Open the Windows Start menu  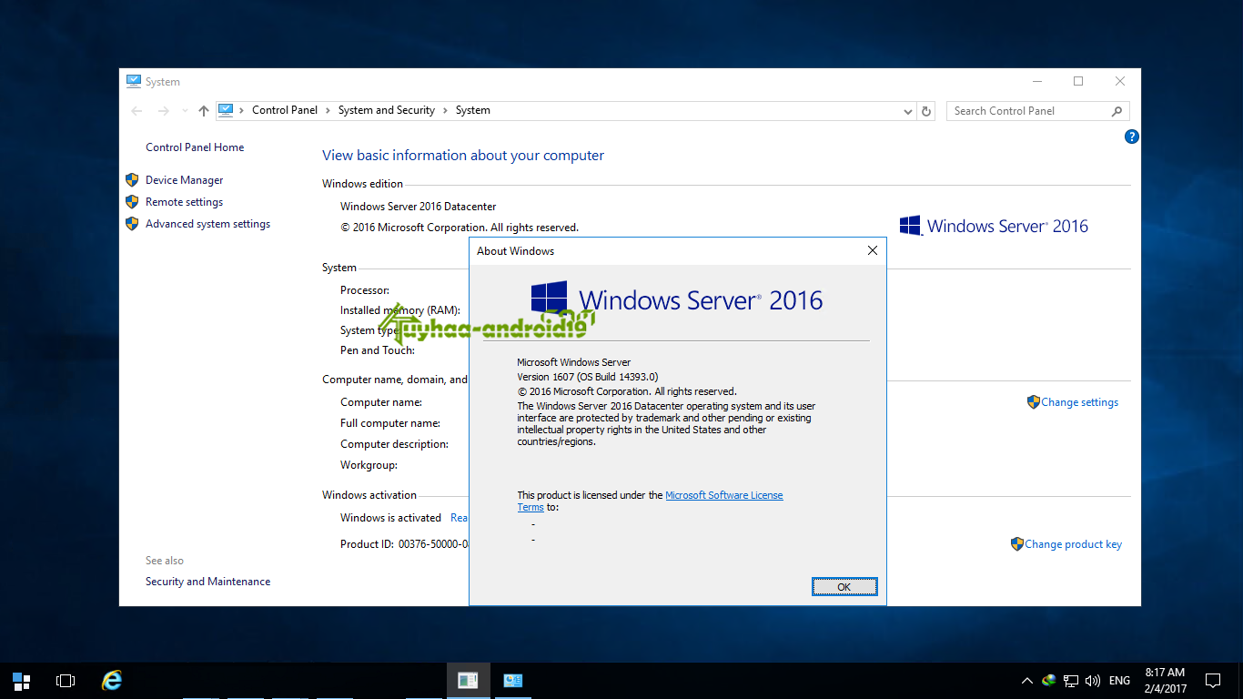[x=22, y=681]
